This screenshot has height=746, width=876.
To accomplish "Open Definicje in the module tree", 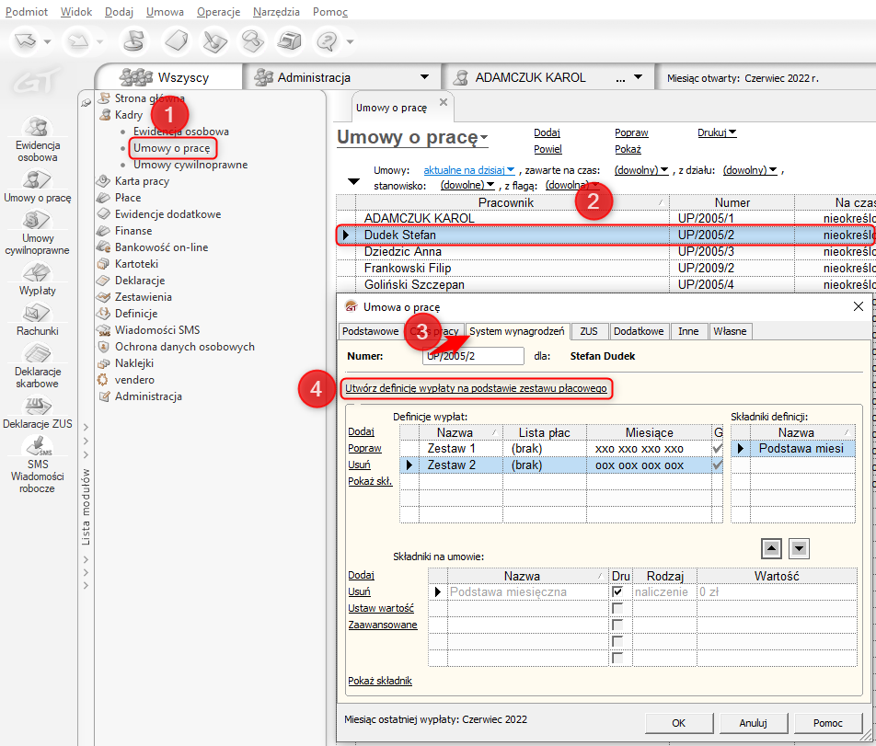I will pos(136,314).
